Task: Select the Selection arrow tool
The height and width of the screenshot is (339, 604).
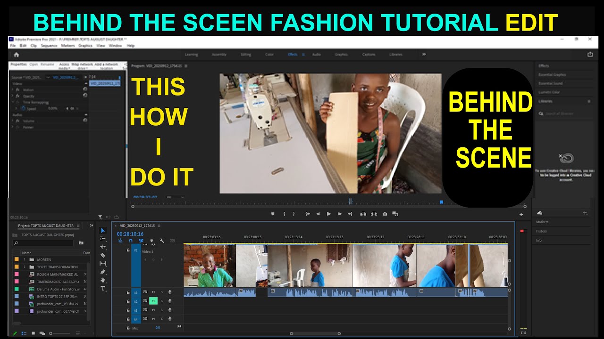Action: click(x=103, y=231)
